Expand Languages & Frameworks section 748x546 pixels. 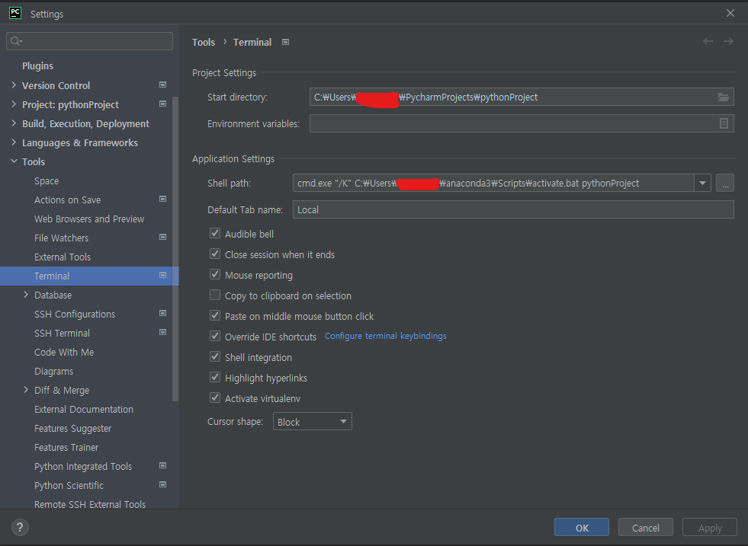[14, 142]
